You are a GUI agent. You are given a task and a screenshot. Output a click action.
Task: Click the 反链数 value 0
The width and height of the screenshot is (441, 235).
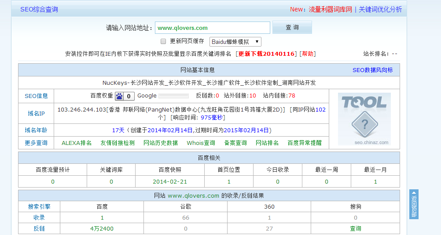point(217,96)
